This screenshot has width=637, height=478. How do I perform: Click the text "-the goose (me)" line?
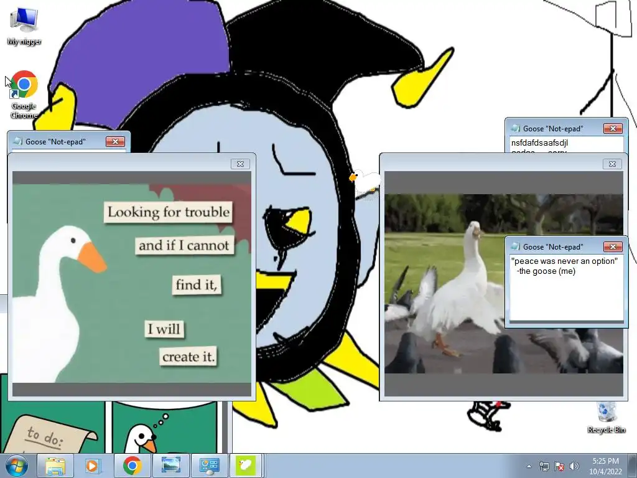[x=546, y=271]
